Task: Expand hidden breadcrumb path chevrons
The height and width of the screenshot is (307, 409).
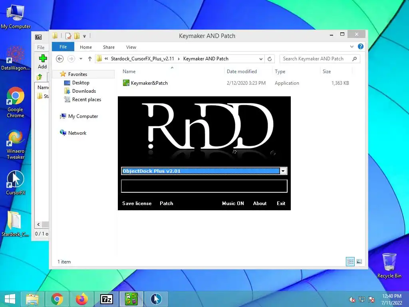Action: tap(106, 59)
